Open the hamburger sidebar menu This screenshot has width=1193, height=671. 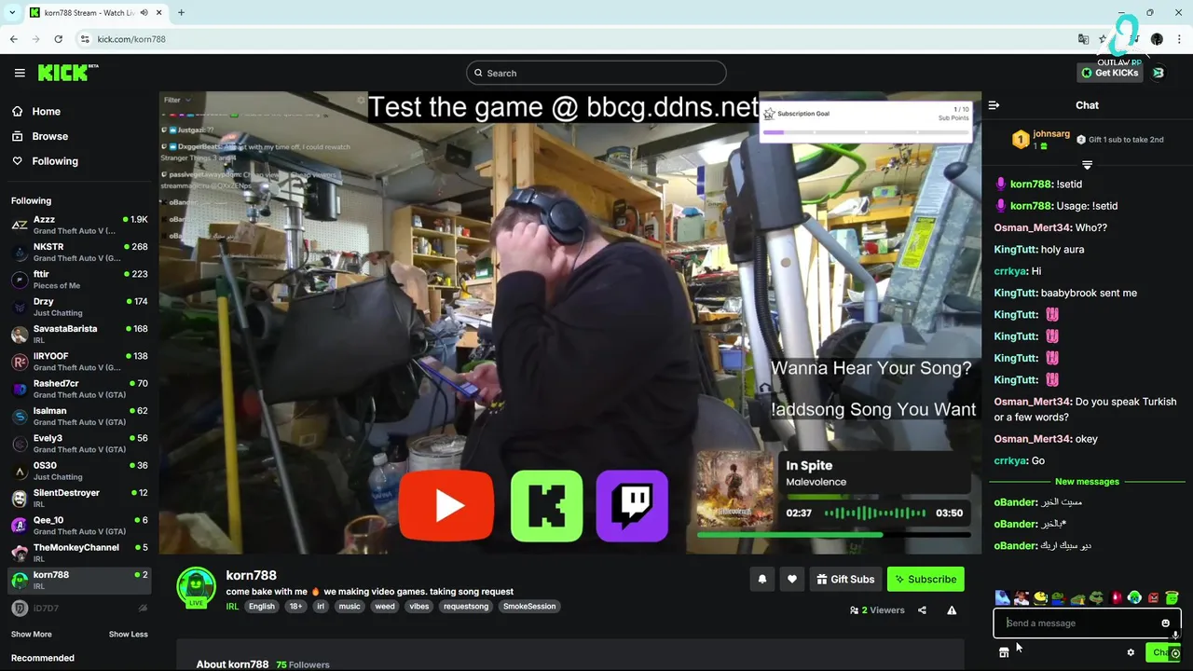coord(20,73)
